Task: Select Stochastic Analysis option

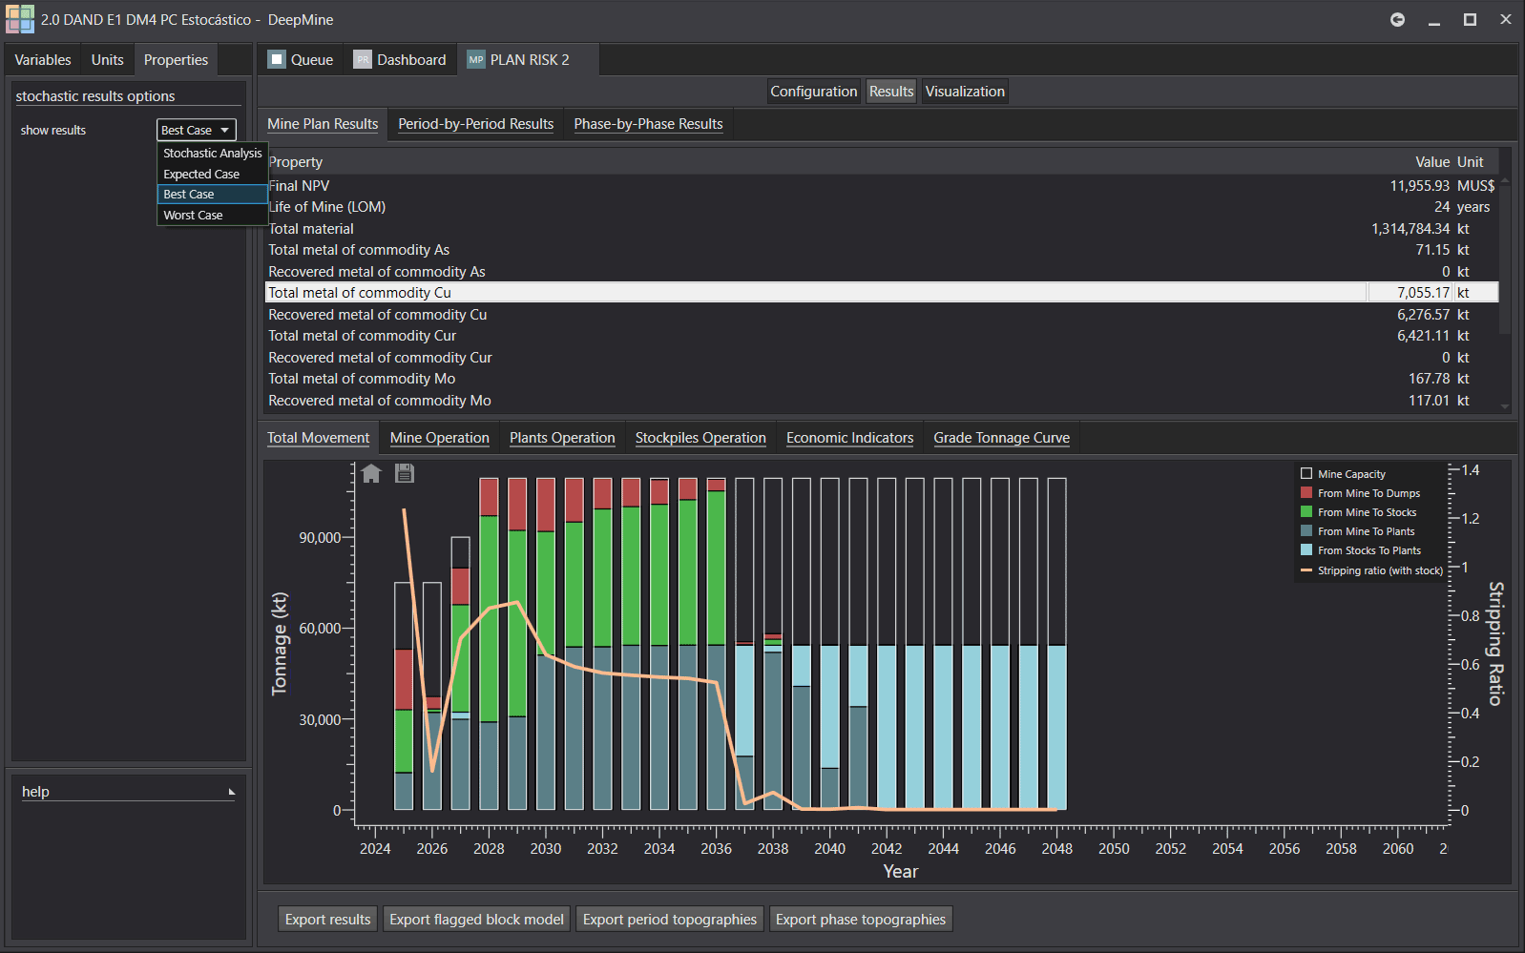Action: (212, 153)
